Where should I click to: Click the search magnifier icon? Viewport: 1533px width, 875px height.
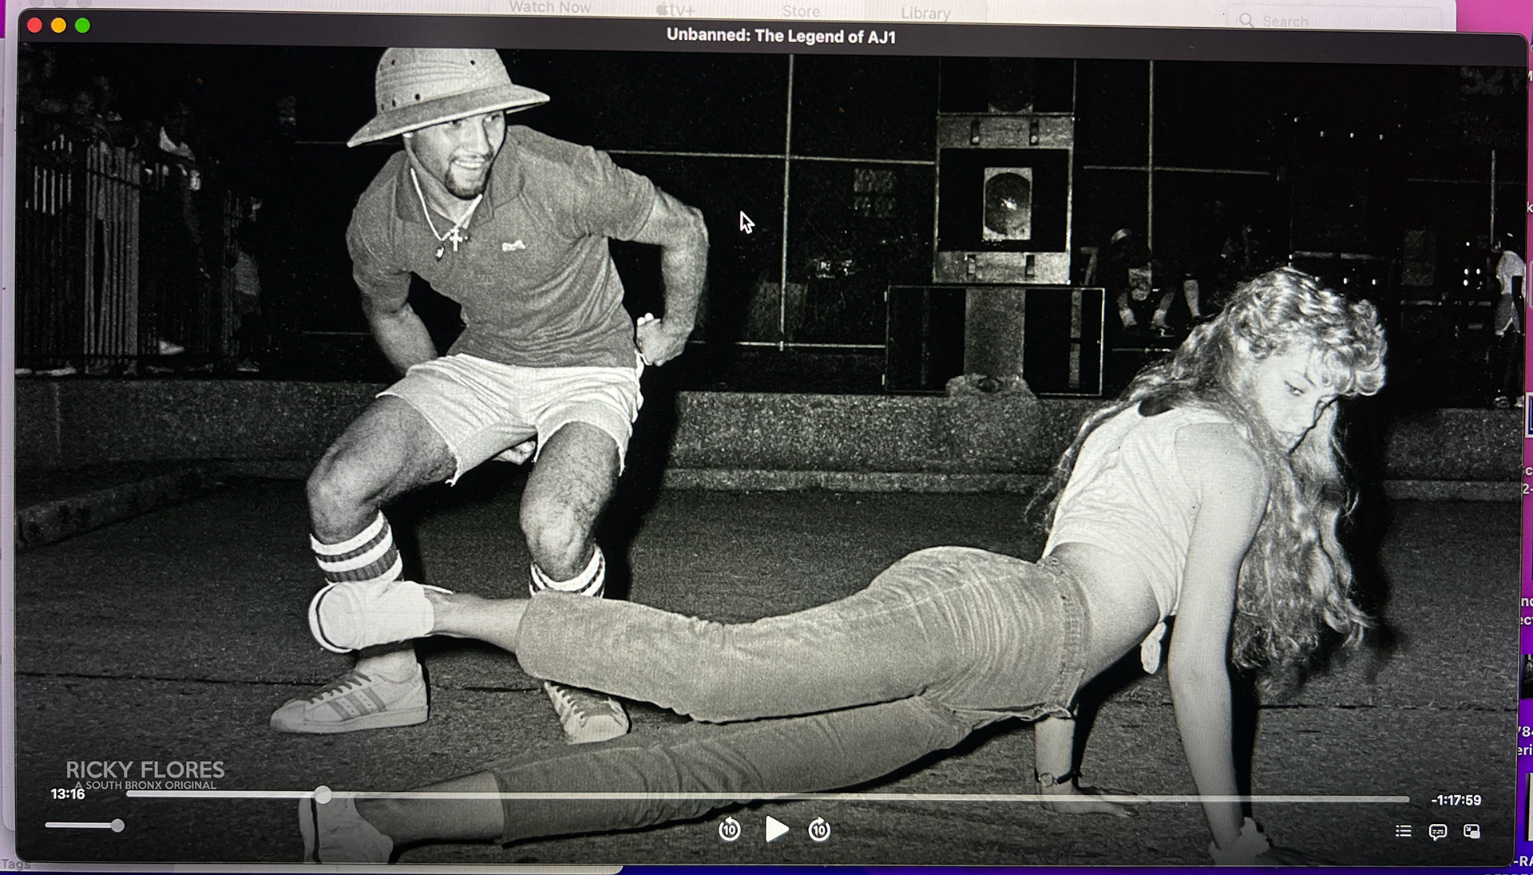point(1246,21)
